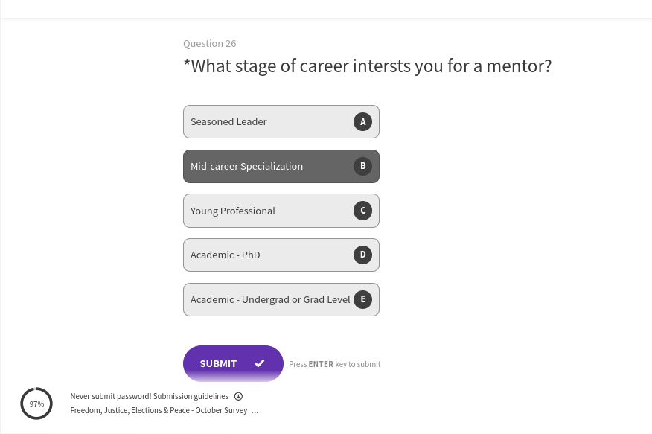Select the Seasoned Leader option
The width and height of the screenshot is (652, 434).
(x=268, y=122)
